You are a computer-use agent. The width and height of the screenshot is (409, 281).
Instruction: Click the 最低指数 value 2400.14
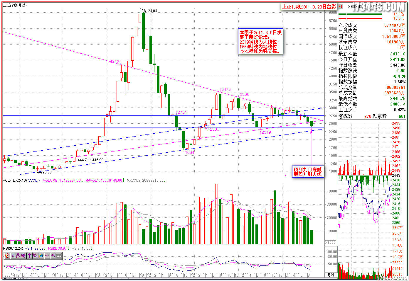tap(398, 104)
